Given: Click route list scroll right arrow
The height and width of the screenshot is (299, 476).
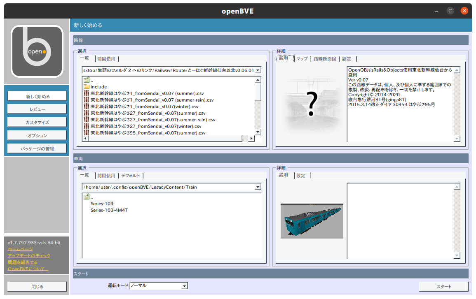Looking at the screenshot, I should [x=251, y=139].
